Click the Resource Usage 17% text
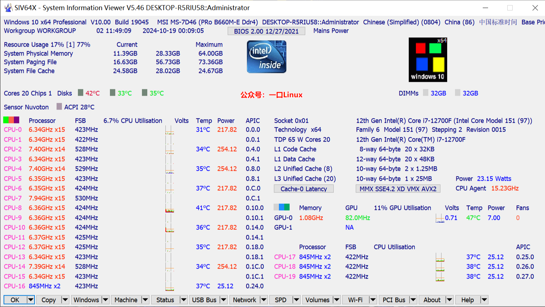Viewport: 545px width, 307px height. (34, 44)
